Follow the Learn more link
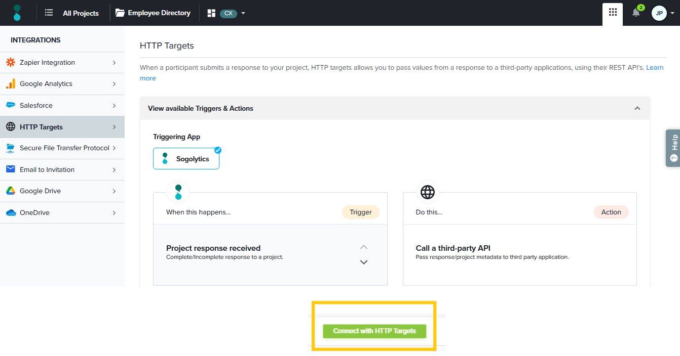Viewport: 680px width, 356px height. (x=655, y=68)
